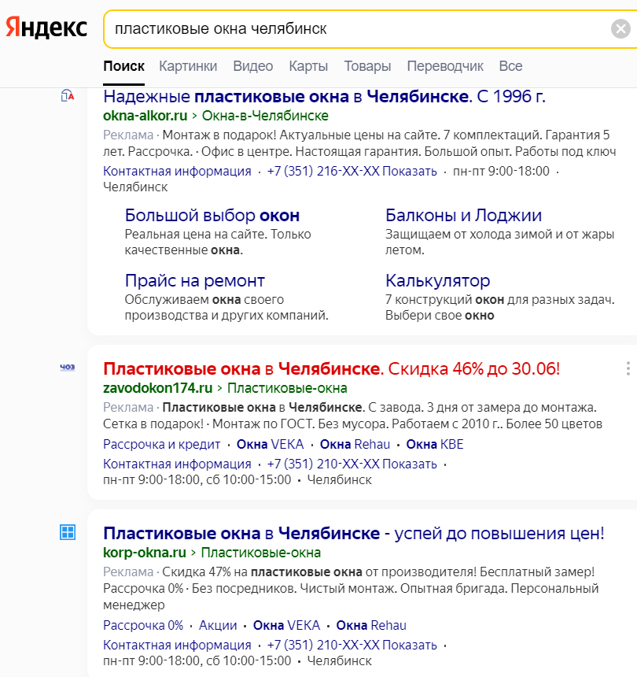The height and width of the screenshot is (677, 637).
Task: Open the Карты tab
Action: (308, 66)
